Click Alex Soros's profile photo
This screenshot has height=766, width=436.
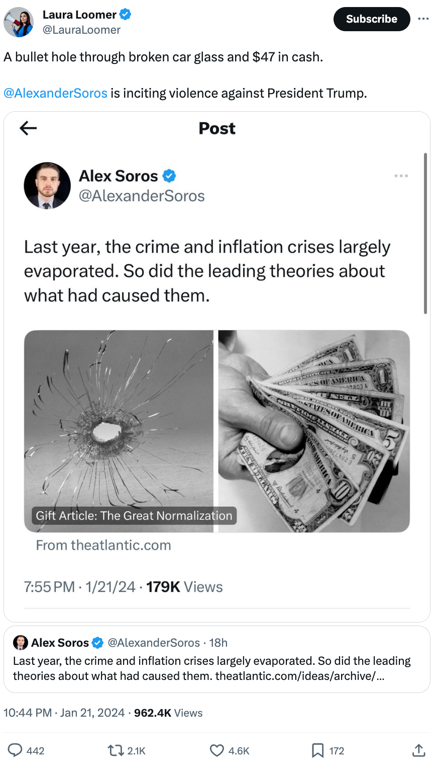pyautogui.click(x=47, y=185)
